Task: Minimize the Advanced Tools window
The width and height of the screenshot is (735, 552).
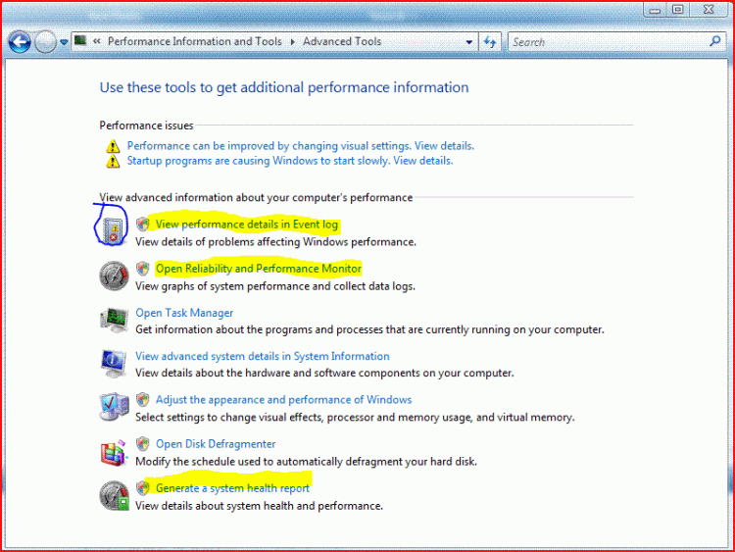Action: tap(656, 10)
